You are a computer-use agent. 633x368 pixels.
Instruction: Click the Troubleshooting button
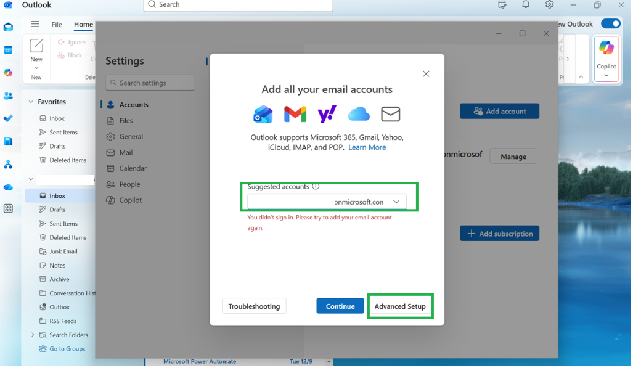(254, 306)
